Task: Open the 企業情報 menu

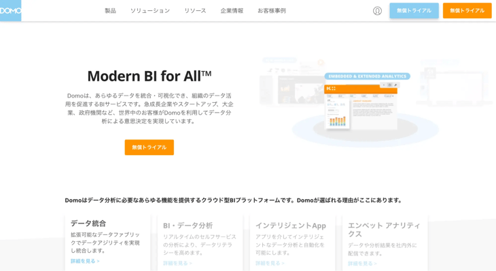Action: pos(232,11)
